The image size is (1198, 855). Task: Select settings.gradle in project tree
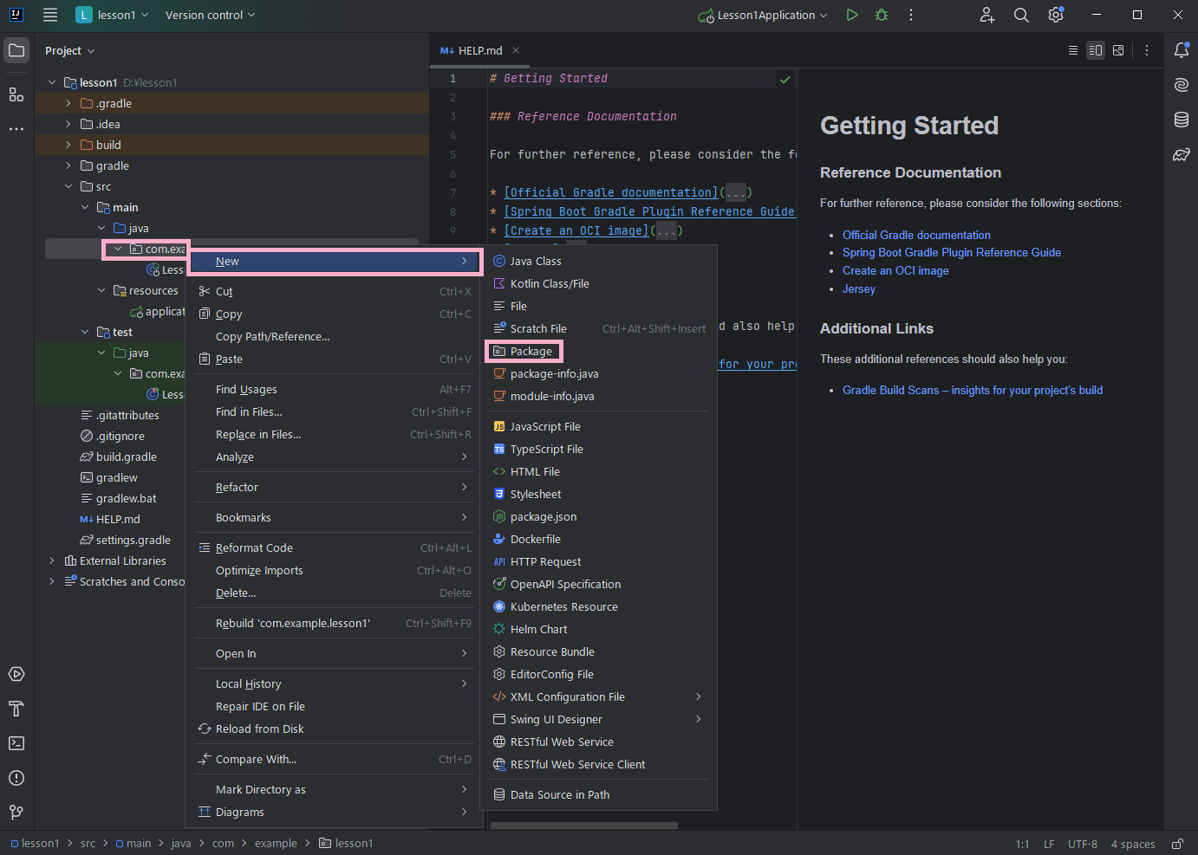click(133, 540)
